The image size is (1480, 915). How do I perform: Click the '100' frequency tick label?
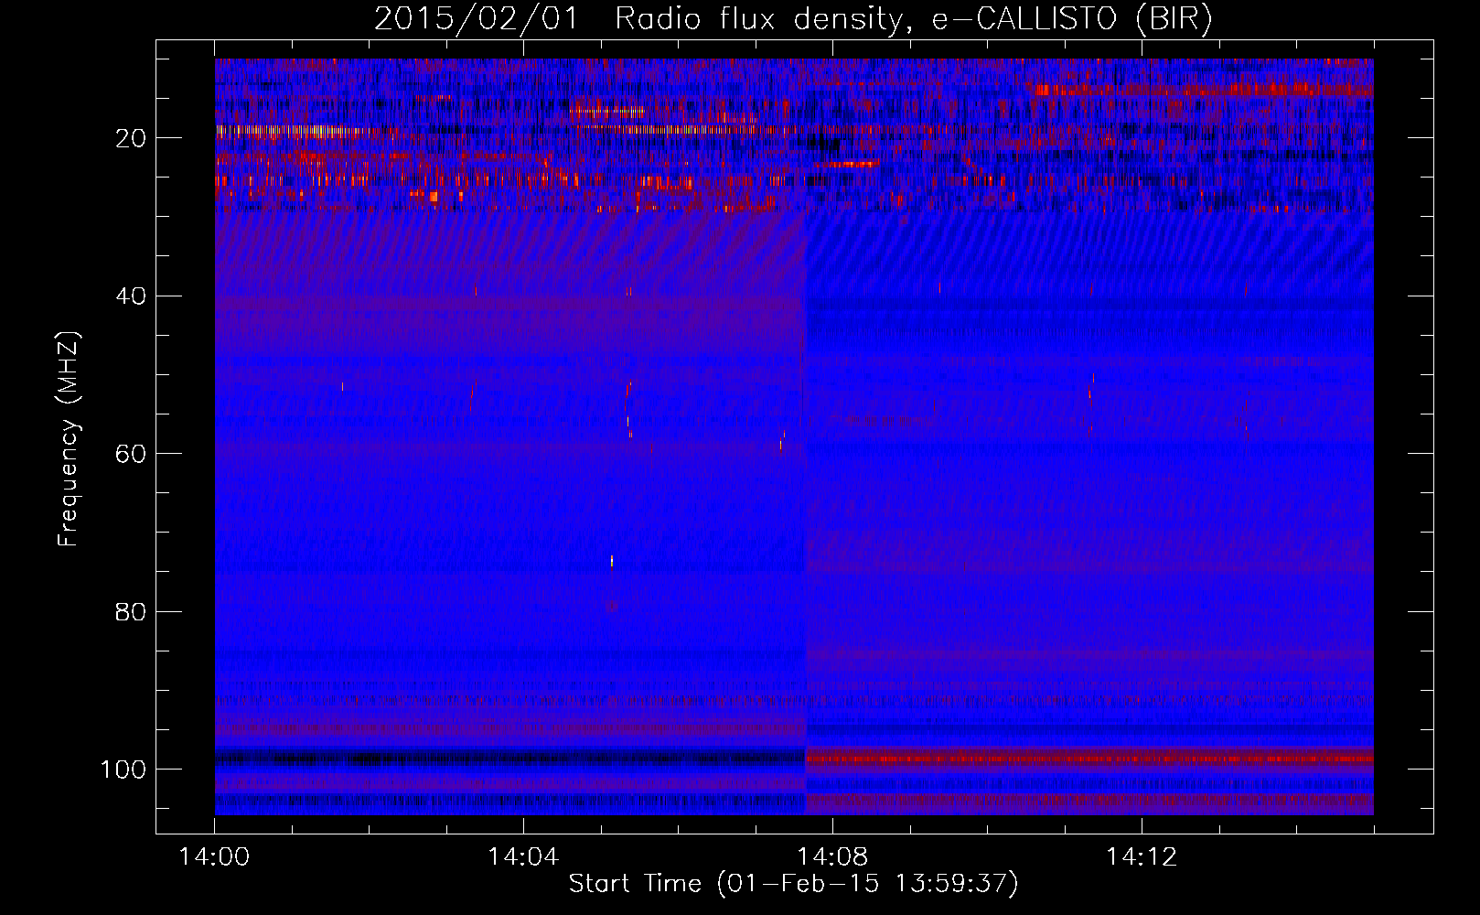(x=123, y=770)
